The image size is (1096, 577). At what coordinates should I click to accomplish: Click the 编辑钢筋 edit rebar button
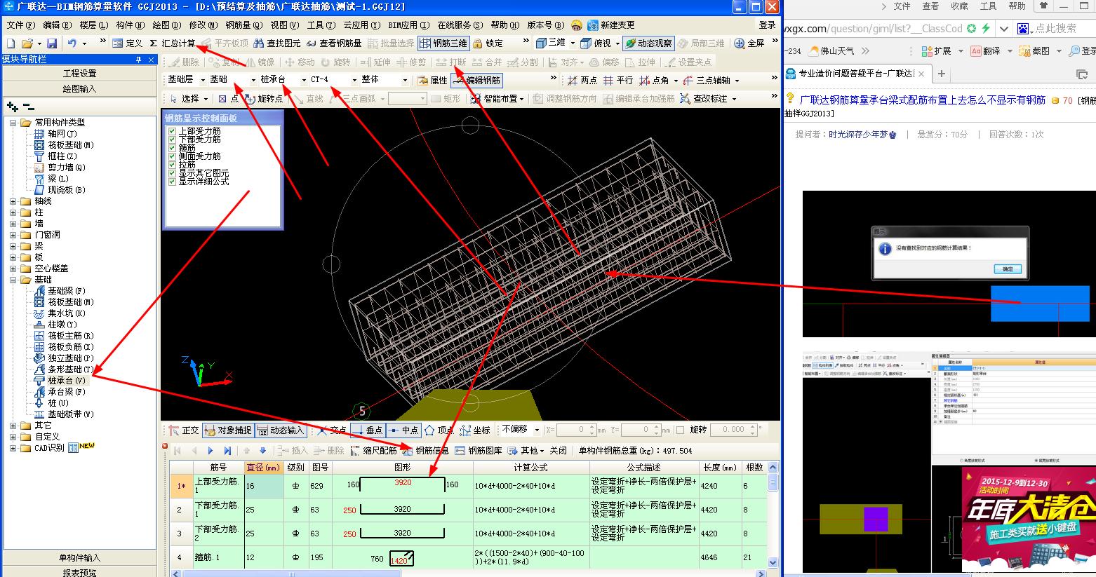click(x=476, y=80)
